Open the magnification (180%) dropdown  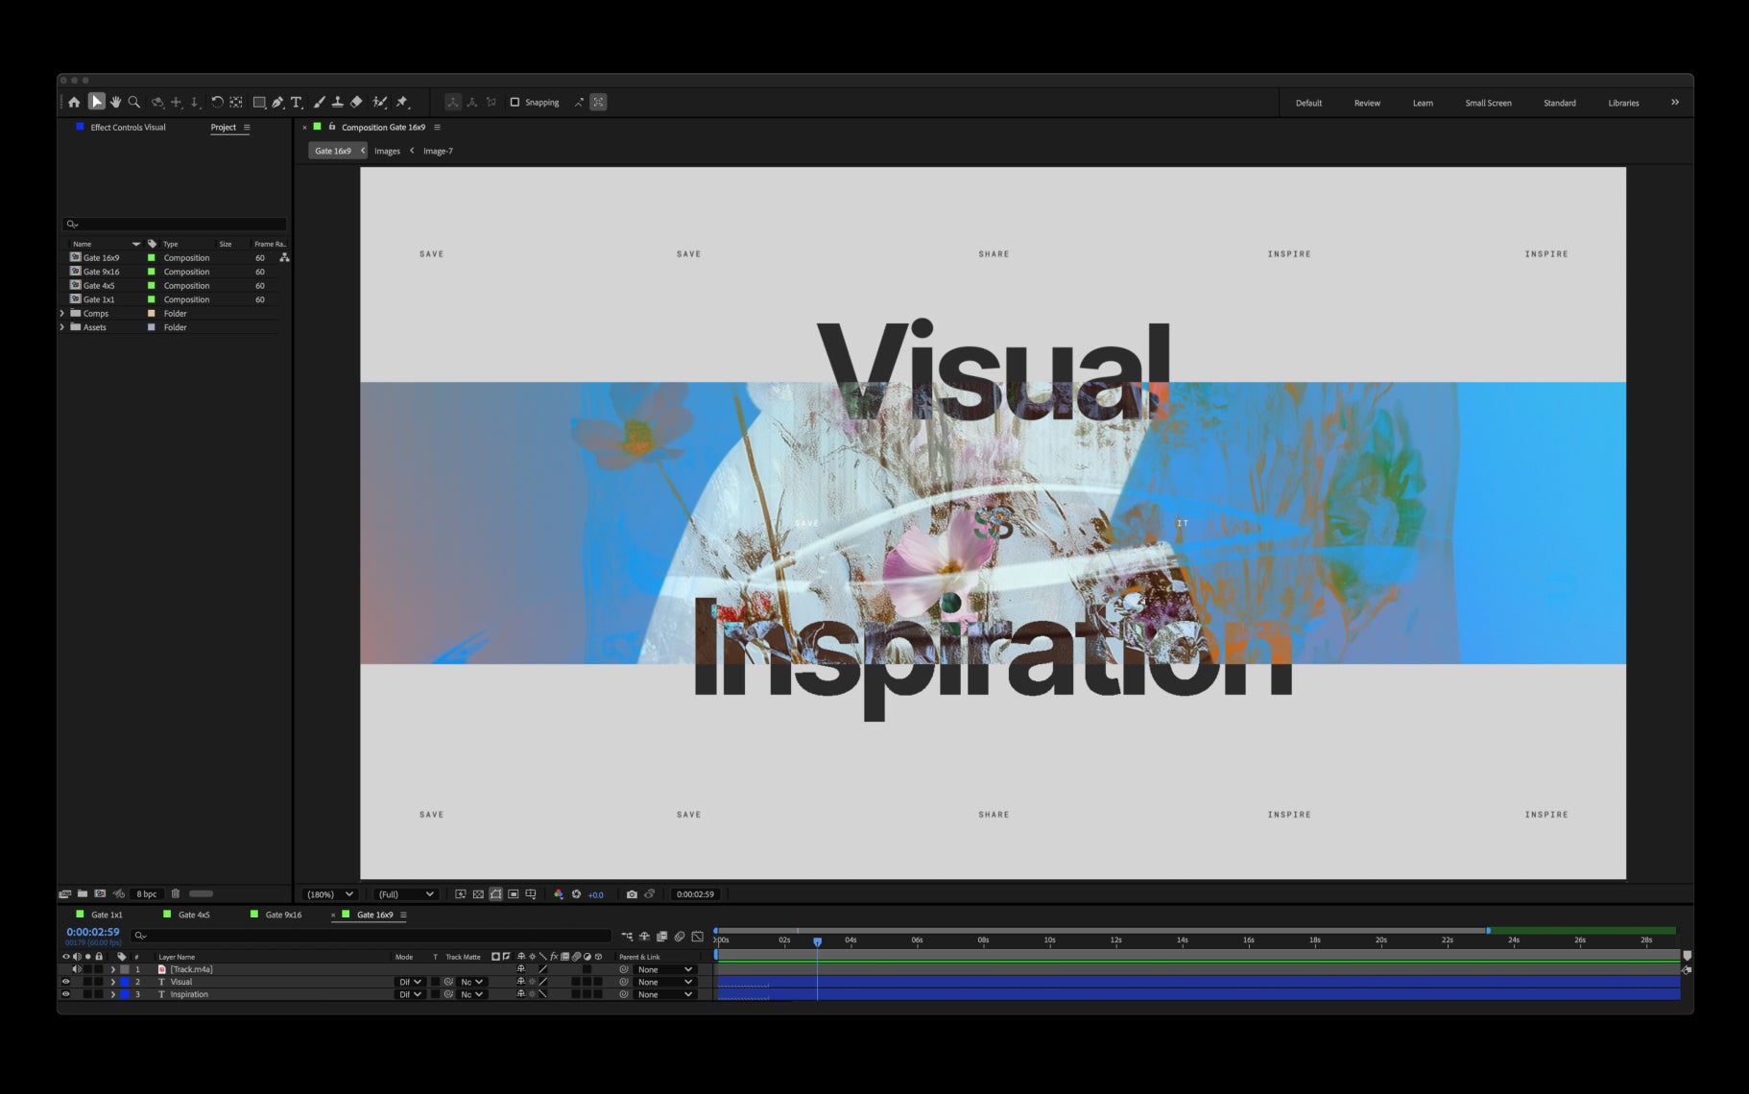click(x=329, y=894)
